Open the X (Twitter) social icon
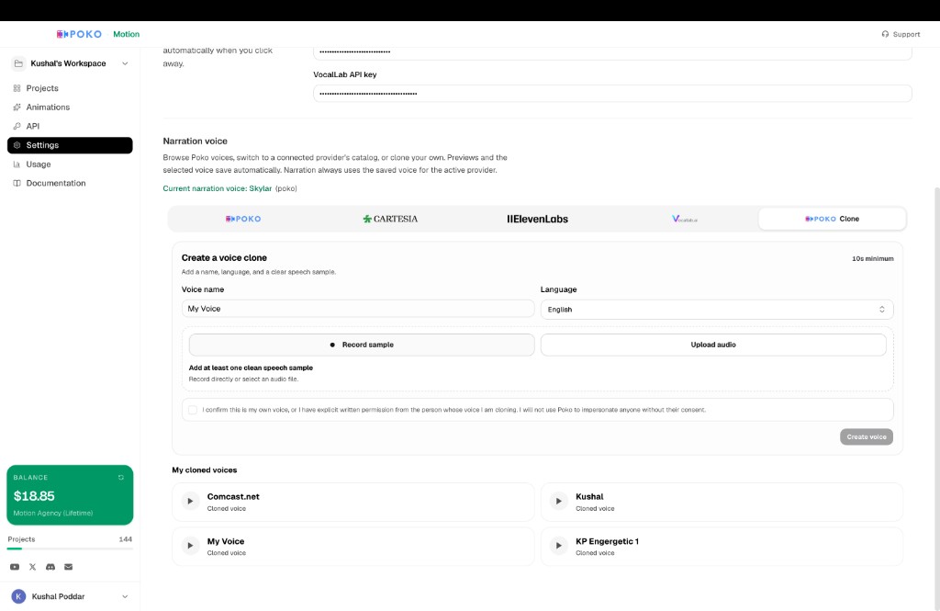The width and height of the screenshot is (940, 611). [32, 567]
